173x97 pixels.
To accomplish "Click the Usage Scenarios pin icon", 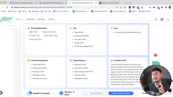I will pos(71,60).
